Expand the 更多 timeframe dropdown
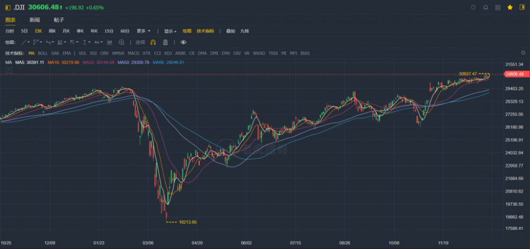 click(x=144, y=31)
